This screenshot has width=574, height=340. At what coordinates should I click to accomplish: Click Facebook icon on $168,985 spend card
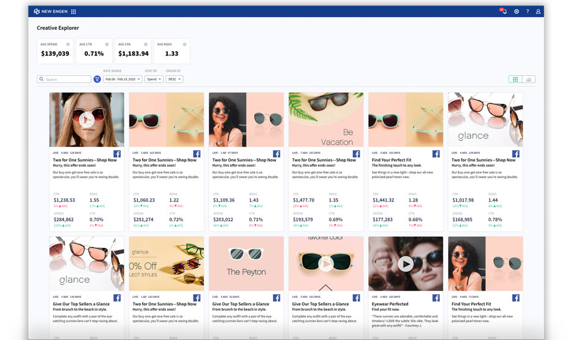[516, 154]
